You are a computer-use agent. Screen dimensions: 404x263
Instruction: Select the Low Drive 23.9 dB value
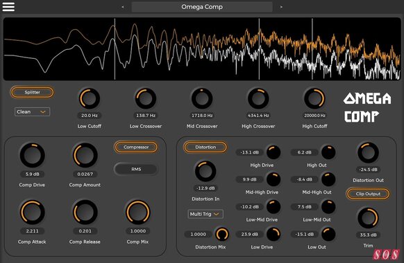pos(249,234)
